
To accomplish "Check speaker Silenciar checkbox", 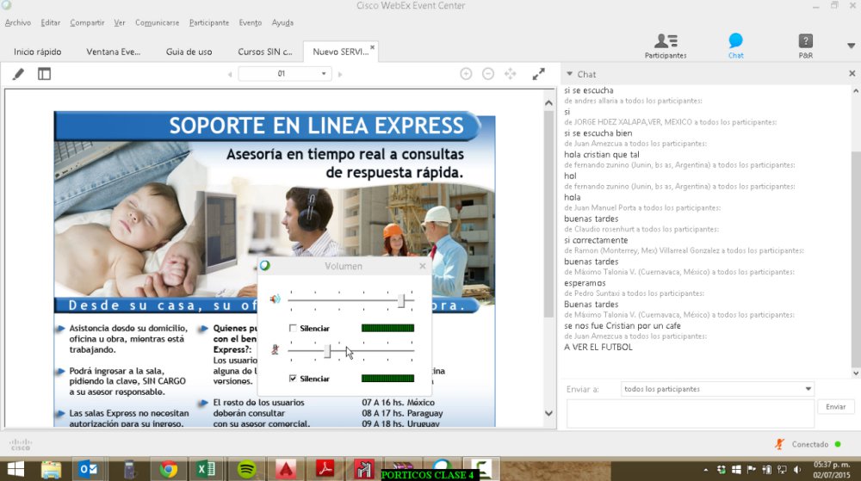I will coord(293,328).
